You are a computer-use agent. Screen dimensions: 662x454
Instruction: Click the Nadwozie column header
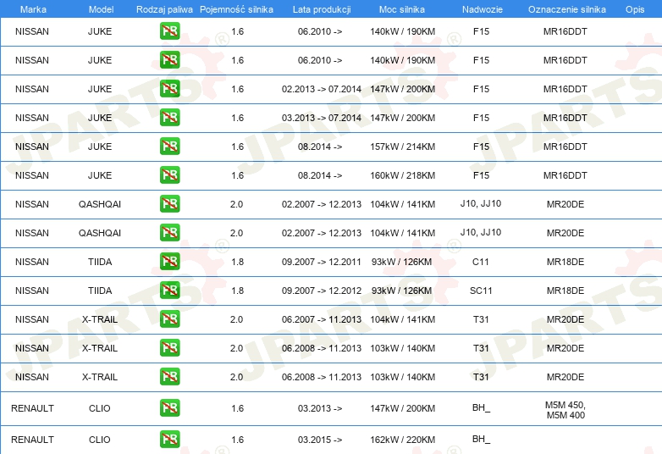click(483, 9)
